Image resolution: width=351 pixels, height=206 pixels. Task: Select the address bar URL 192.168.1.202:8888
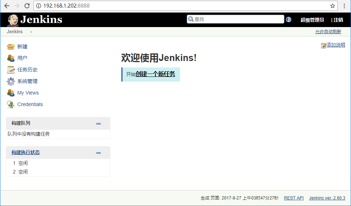pyautogui.click(x=66, y=6)
